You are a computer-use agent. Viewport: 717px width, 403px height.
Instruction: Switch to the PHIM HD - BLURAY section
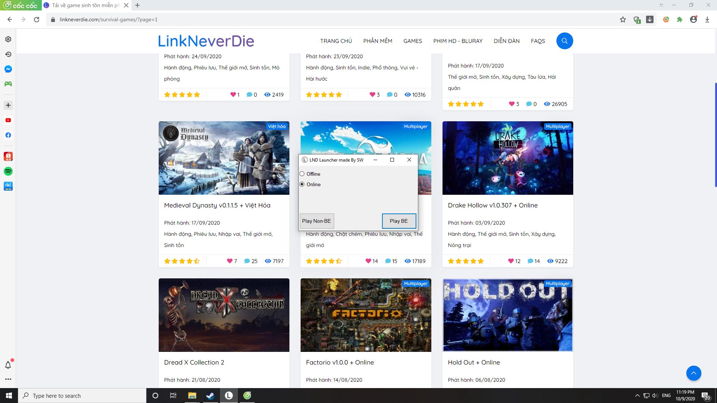(458, 41)
